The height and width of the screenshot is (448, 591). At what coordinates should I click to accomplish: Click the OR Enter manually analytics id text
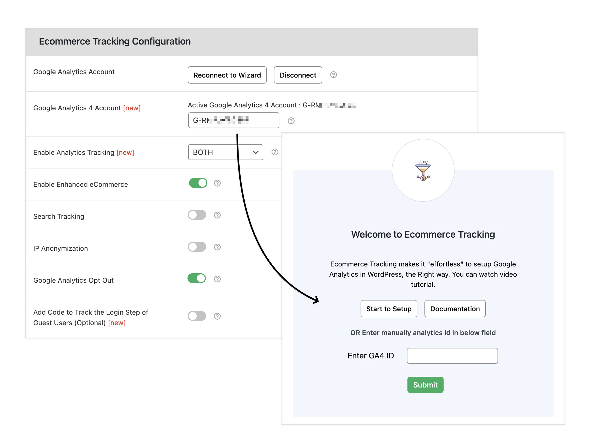click(423, 333)
